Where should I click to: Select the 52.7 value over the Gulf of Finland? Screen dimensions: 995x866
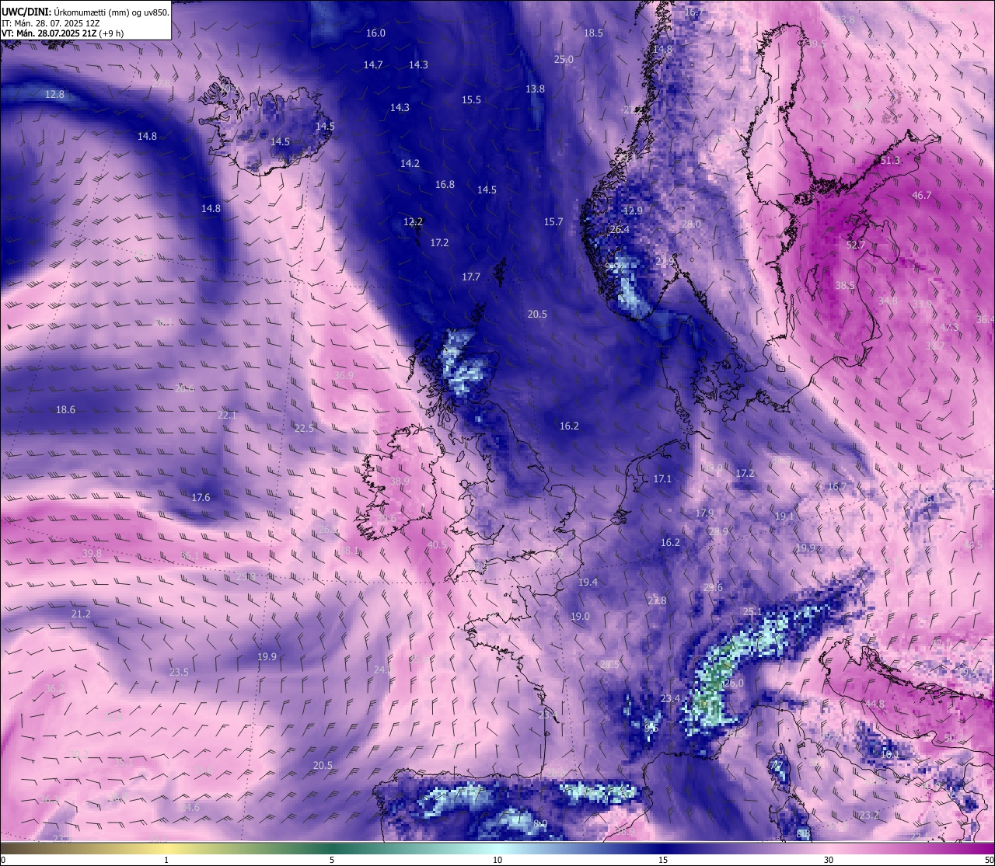pos(855,245)
